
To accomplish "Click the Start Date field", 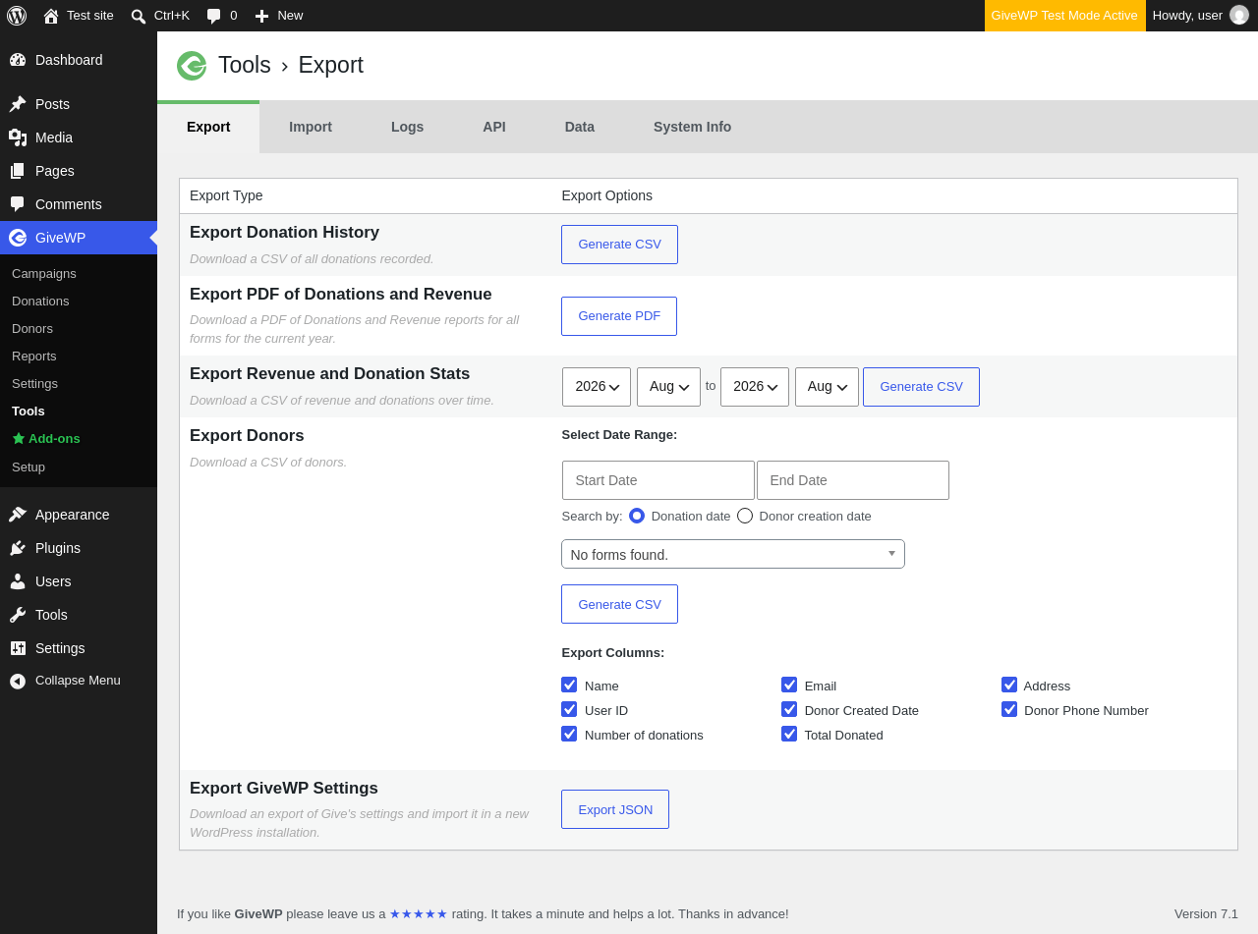I will click(x=658, y=480).
